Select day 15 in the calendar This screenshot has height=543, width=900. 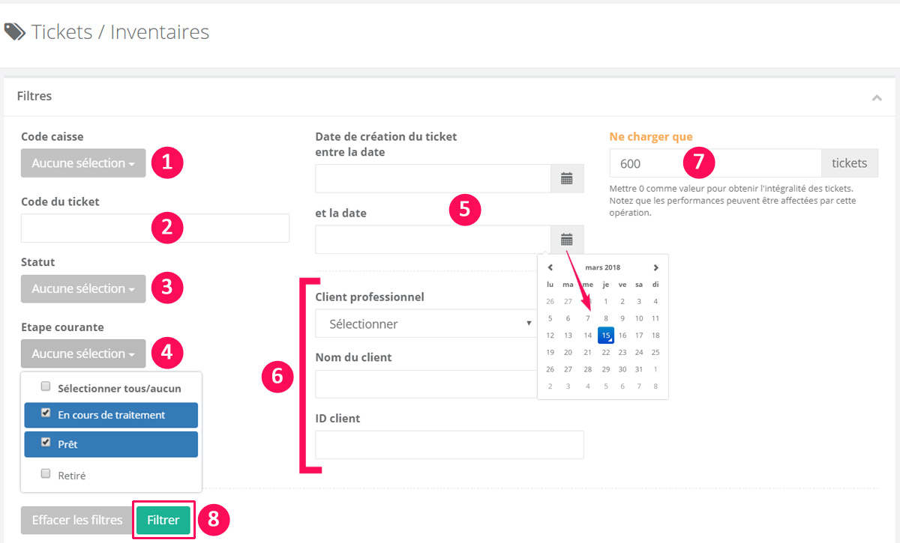click(x=606, y=336)
